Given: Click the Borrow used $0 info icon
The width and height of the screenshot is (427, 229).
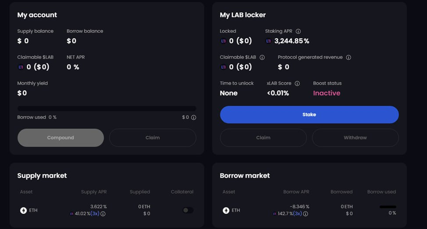Looking at the screenshot, I should click(193, 117).
